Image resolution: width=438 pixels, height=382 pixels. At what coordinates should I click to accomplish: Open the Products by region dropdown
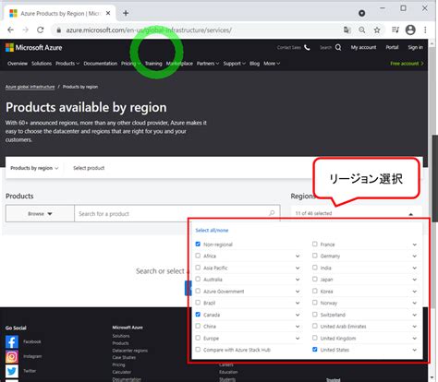tap(34, 168)
